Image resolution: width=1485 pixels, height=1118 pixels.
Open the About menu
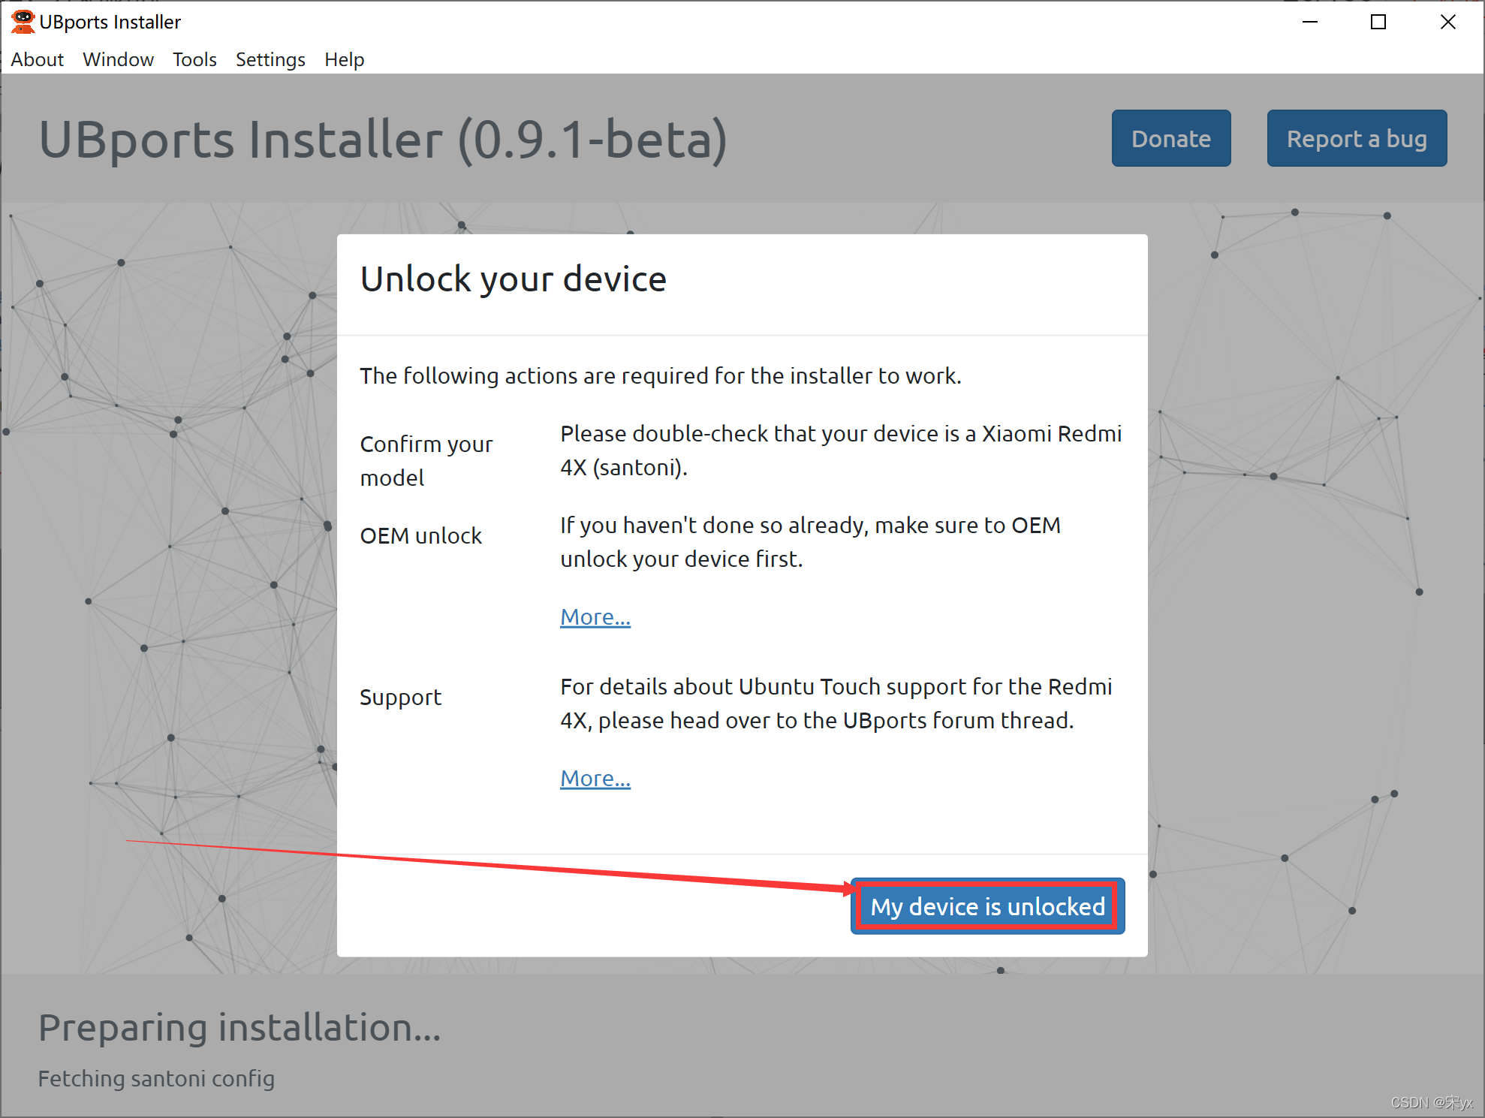coord(38,59)
